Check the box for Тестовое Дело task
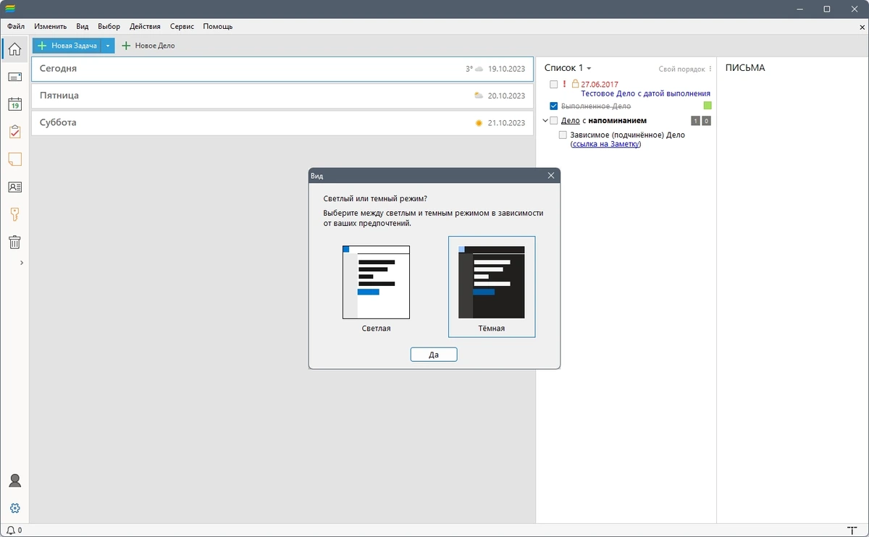 (554, 84)
